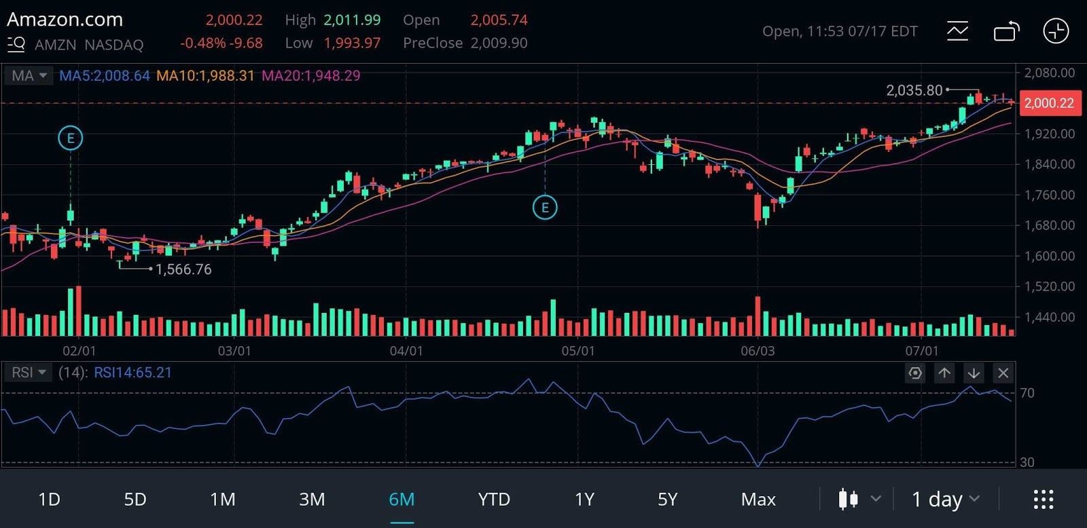Tap the late-April earnings E marker

[544, 208]
